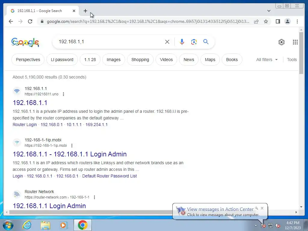Click the Google doodle logo

pyautogui.click(x=25, y=42)
